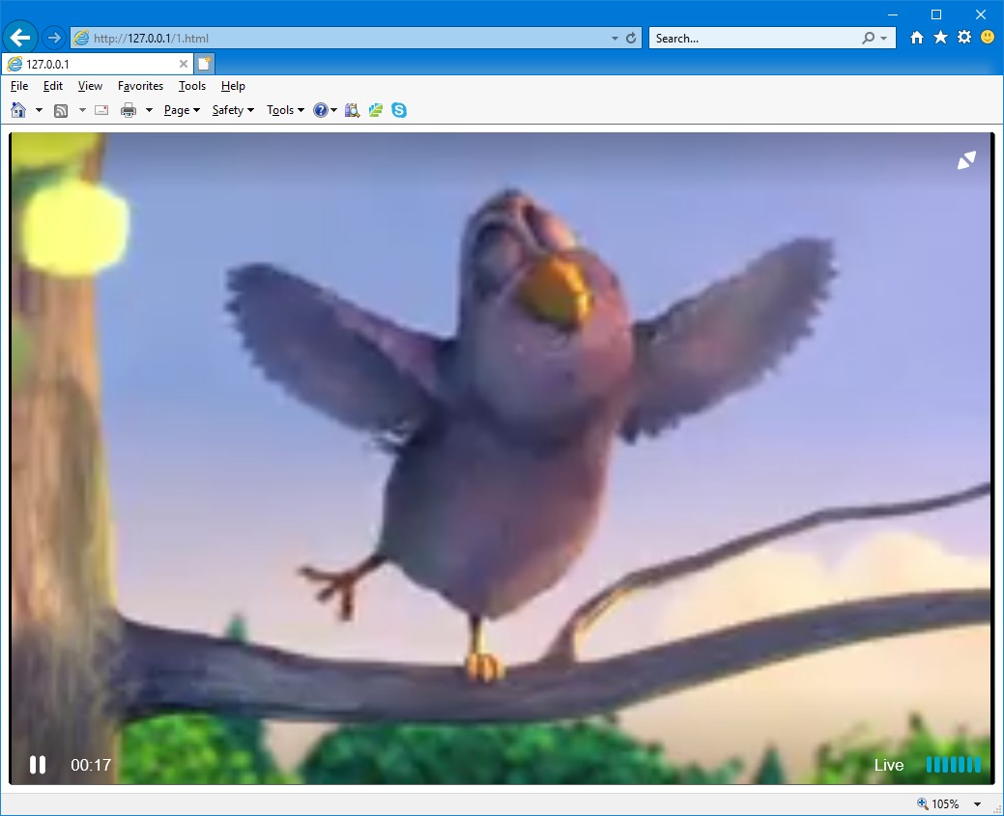Image resolution: width=1004 pixels, height=816 pixels.
Task: Open the Edit menu
Action: (52, 86)
